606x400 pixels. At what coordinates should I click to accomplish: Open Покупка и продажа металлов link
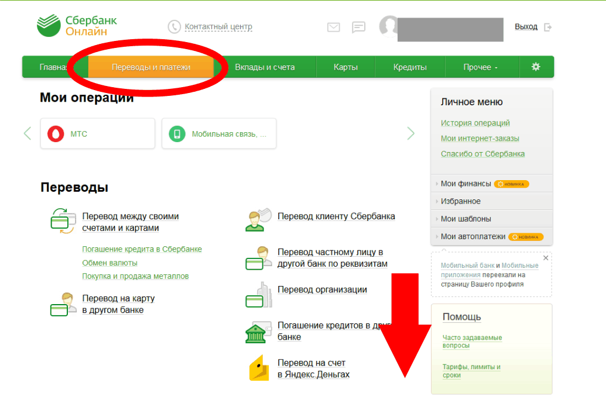click(x=135, y=276)
